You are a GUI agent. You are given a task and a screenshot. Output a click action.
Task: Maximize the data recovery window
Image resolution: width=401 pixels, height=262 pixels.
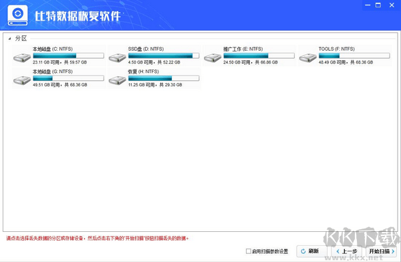[378, 5]
